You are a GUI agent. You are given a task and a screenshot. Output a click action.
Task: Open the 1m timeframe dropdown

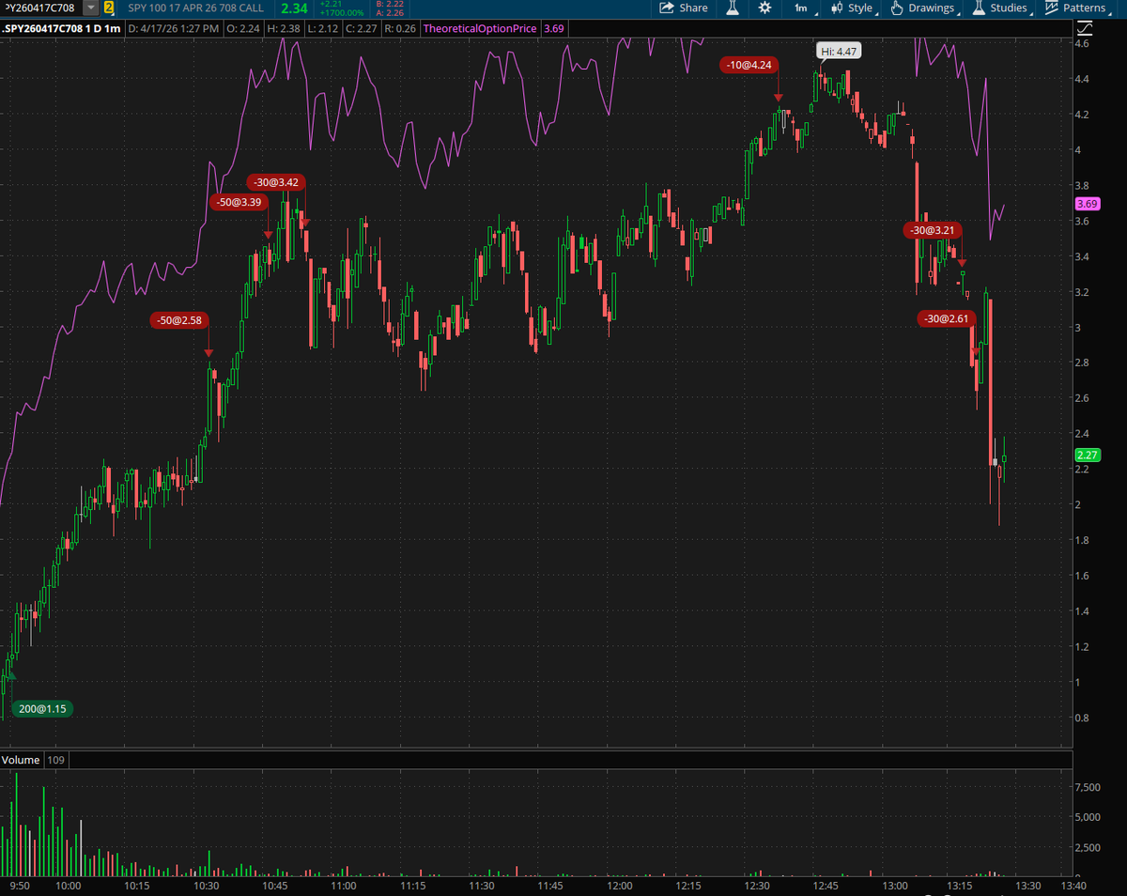[x=805, y=8]
